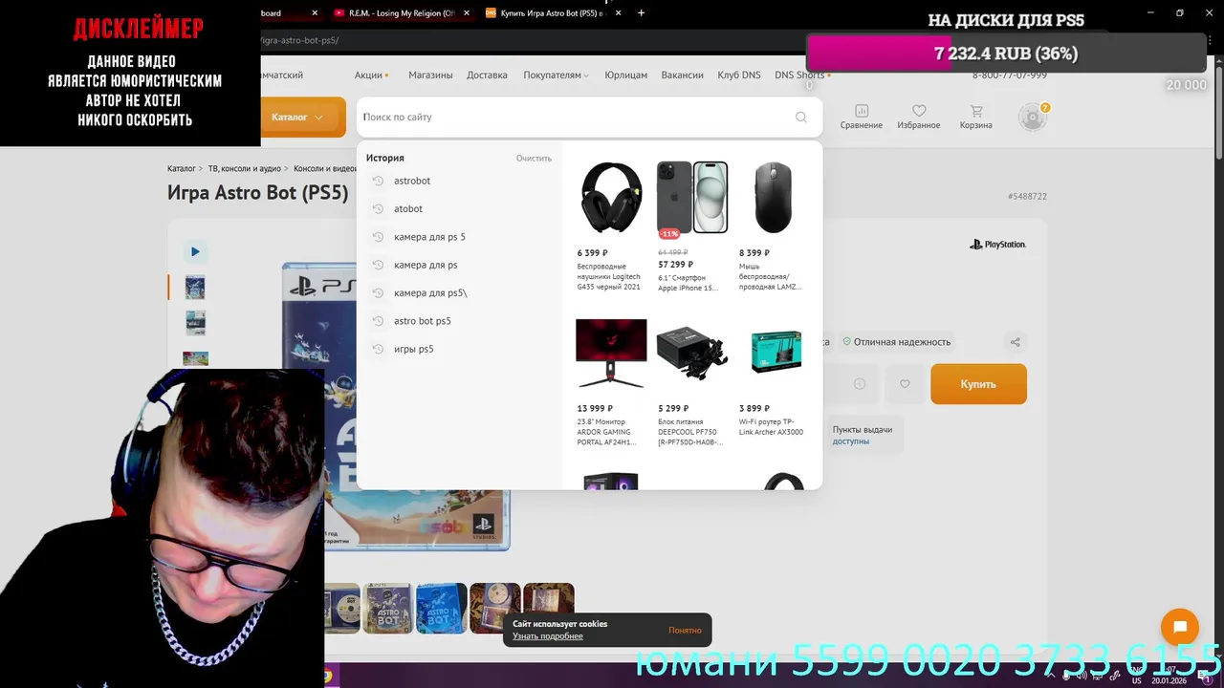Open the Магазины menu item
Screen dimensions: 1224x688
coord(430,75)
